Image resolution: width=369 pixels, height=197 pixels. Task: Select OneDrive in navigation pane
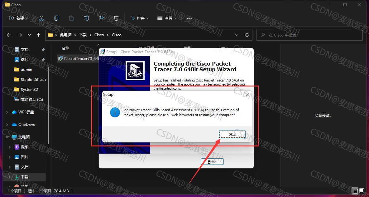[26, 125]
